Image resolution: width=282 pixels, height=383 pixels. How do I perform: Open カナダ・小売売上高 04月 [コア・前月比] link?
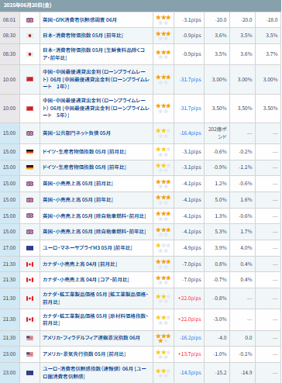pyautogui.click(x=86, y=280)
